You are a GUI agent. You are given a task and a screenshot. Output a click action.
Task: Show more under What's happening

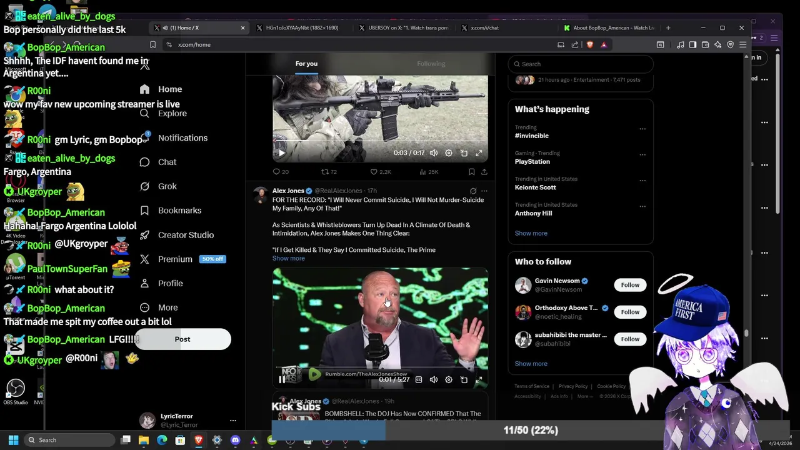[531, 233]
